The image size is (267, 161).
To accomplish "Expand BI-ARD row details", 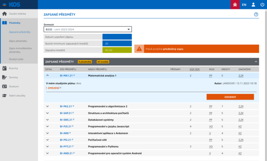I will [48, 133].
